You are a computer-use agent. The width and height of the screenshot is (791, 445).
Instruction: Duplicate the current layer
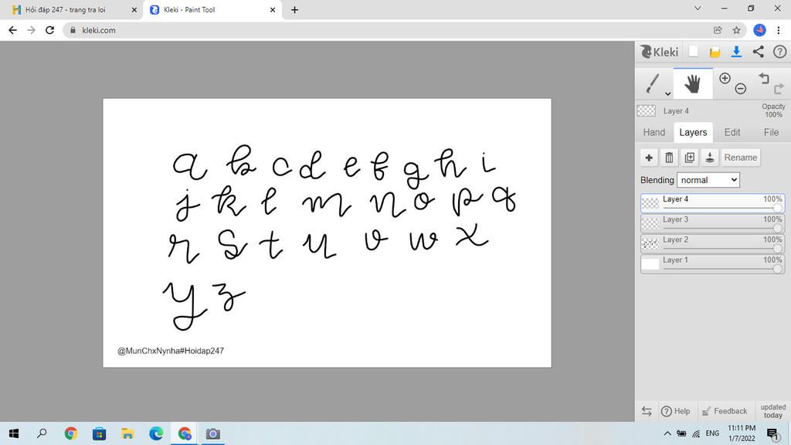[690, 158]
